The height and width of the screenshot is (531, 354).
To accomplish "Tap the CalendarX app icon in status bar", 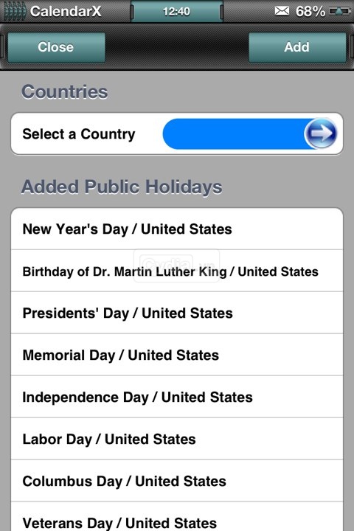I will tap(15, 11).
